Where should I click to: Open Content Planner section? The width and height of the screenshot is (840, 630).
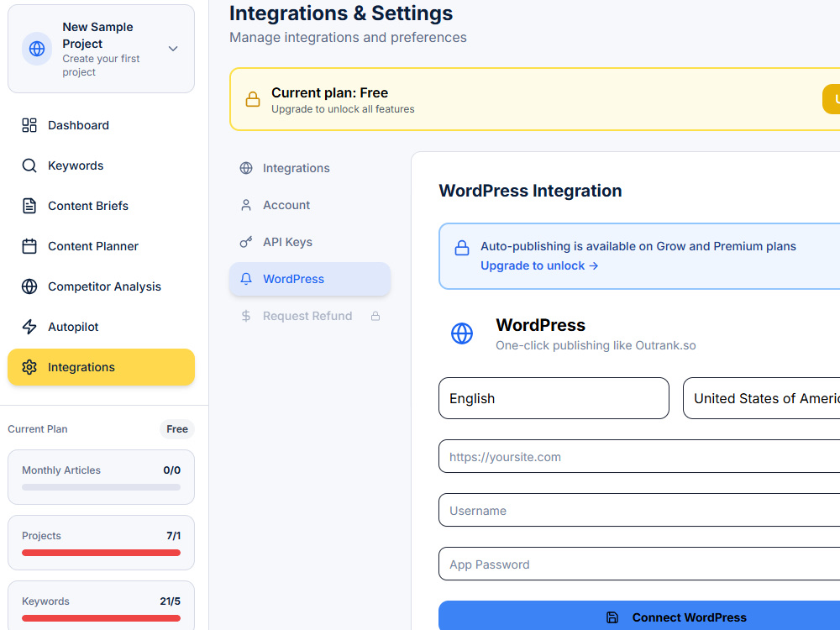pyautogui.click(x=102, y=246)
